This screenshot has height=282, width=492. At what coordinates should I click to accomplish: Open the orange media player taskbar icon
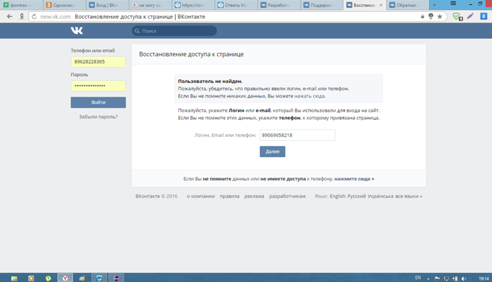click(x=31, y=278)
